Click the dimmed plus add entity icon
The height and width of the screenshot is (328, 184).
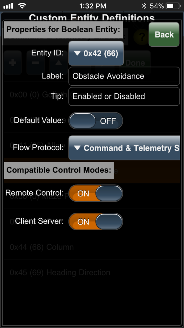coord(13,63)
